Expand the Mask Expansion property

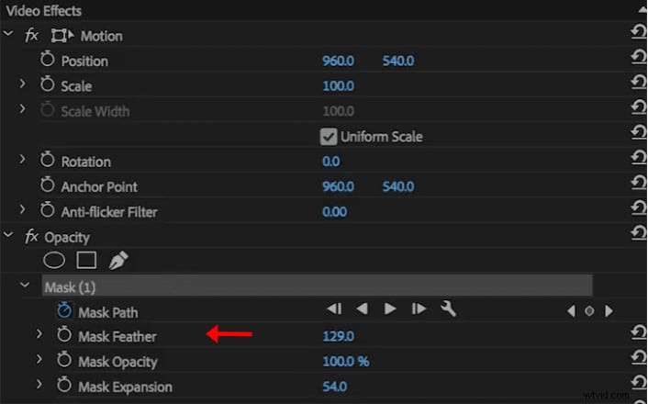click(39, 385)
